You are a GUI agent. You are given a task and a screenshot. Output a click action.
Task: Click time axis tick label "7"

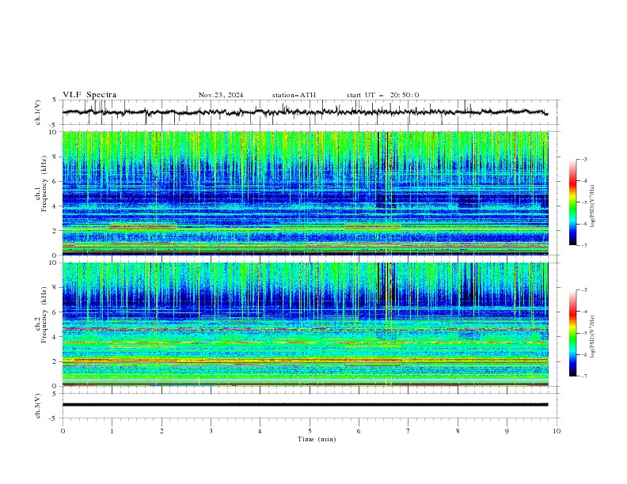tap(408, 431)
